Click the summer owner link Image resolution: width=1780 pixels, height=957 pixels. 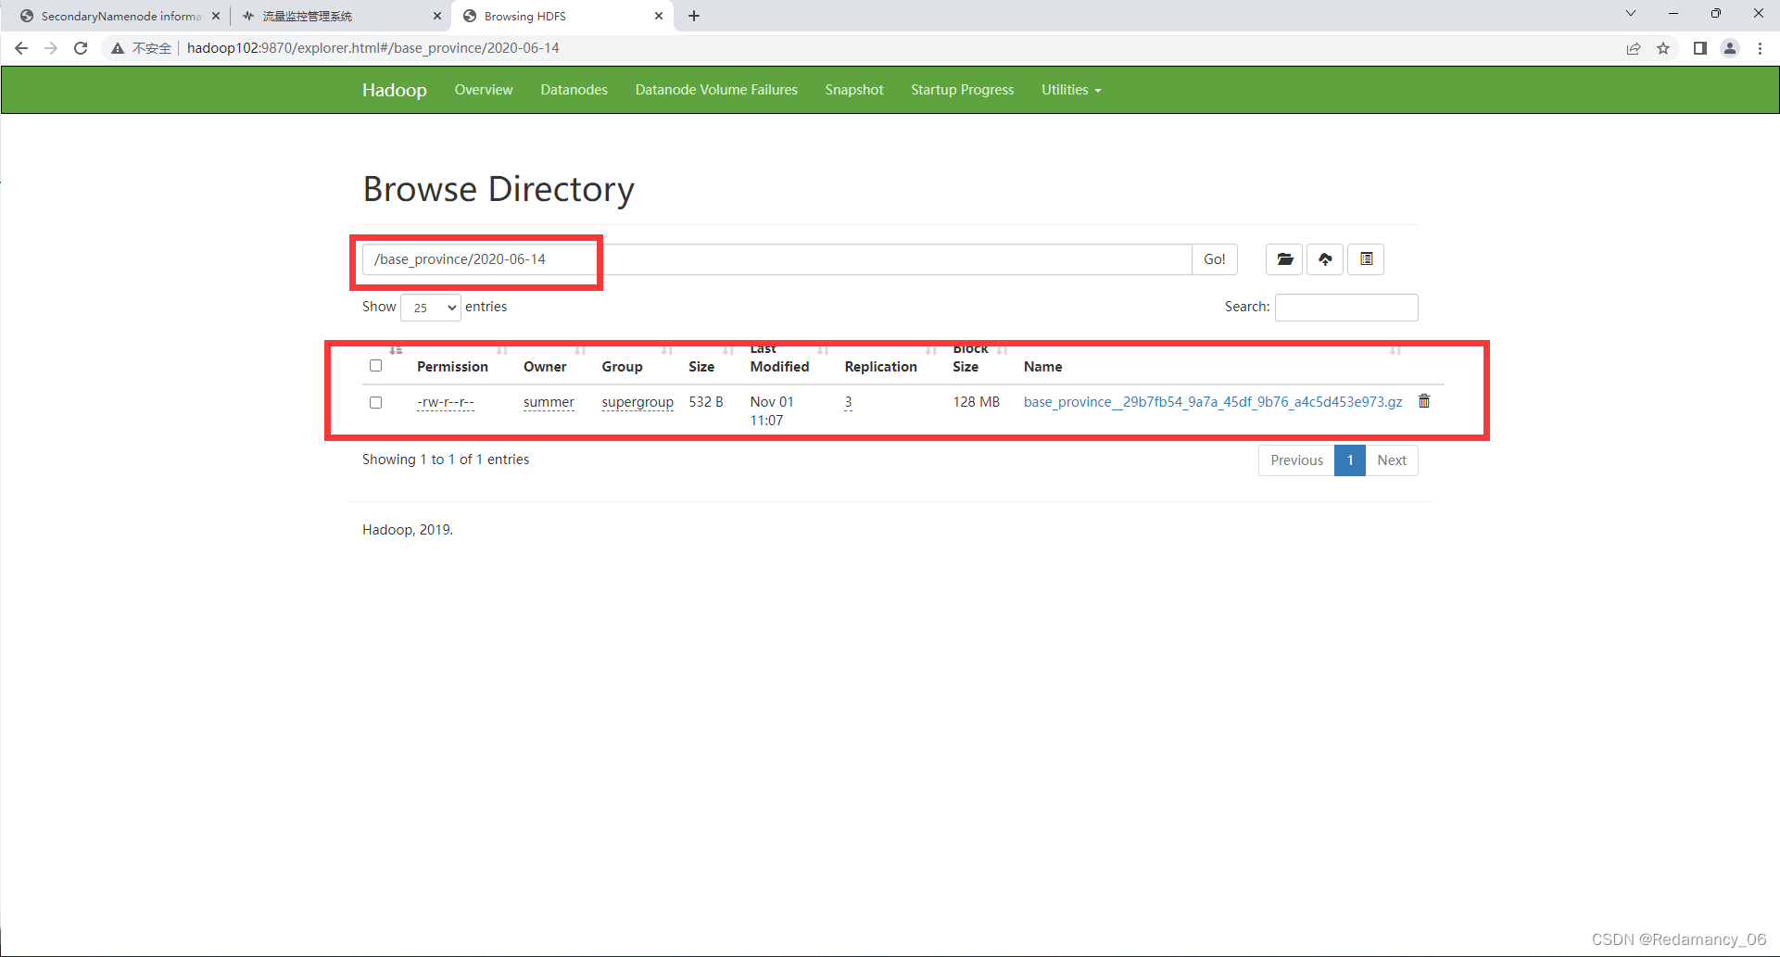click(x=549, y=402)
